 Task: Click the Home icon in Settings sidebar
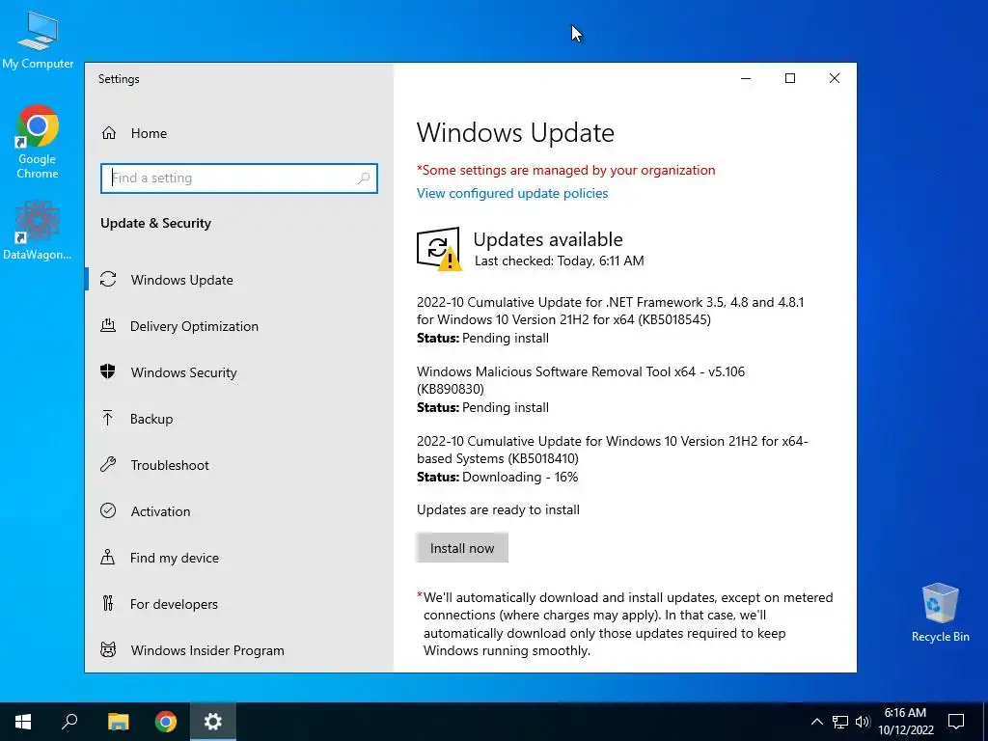coord(109,133)
